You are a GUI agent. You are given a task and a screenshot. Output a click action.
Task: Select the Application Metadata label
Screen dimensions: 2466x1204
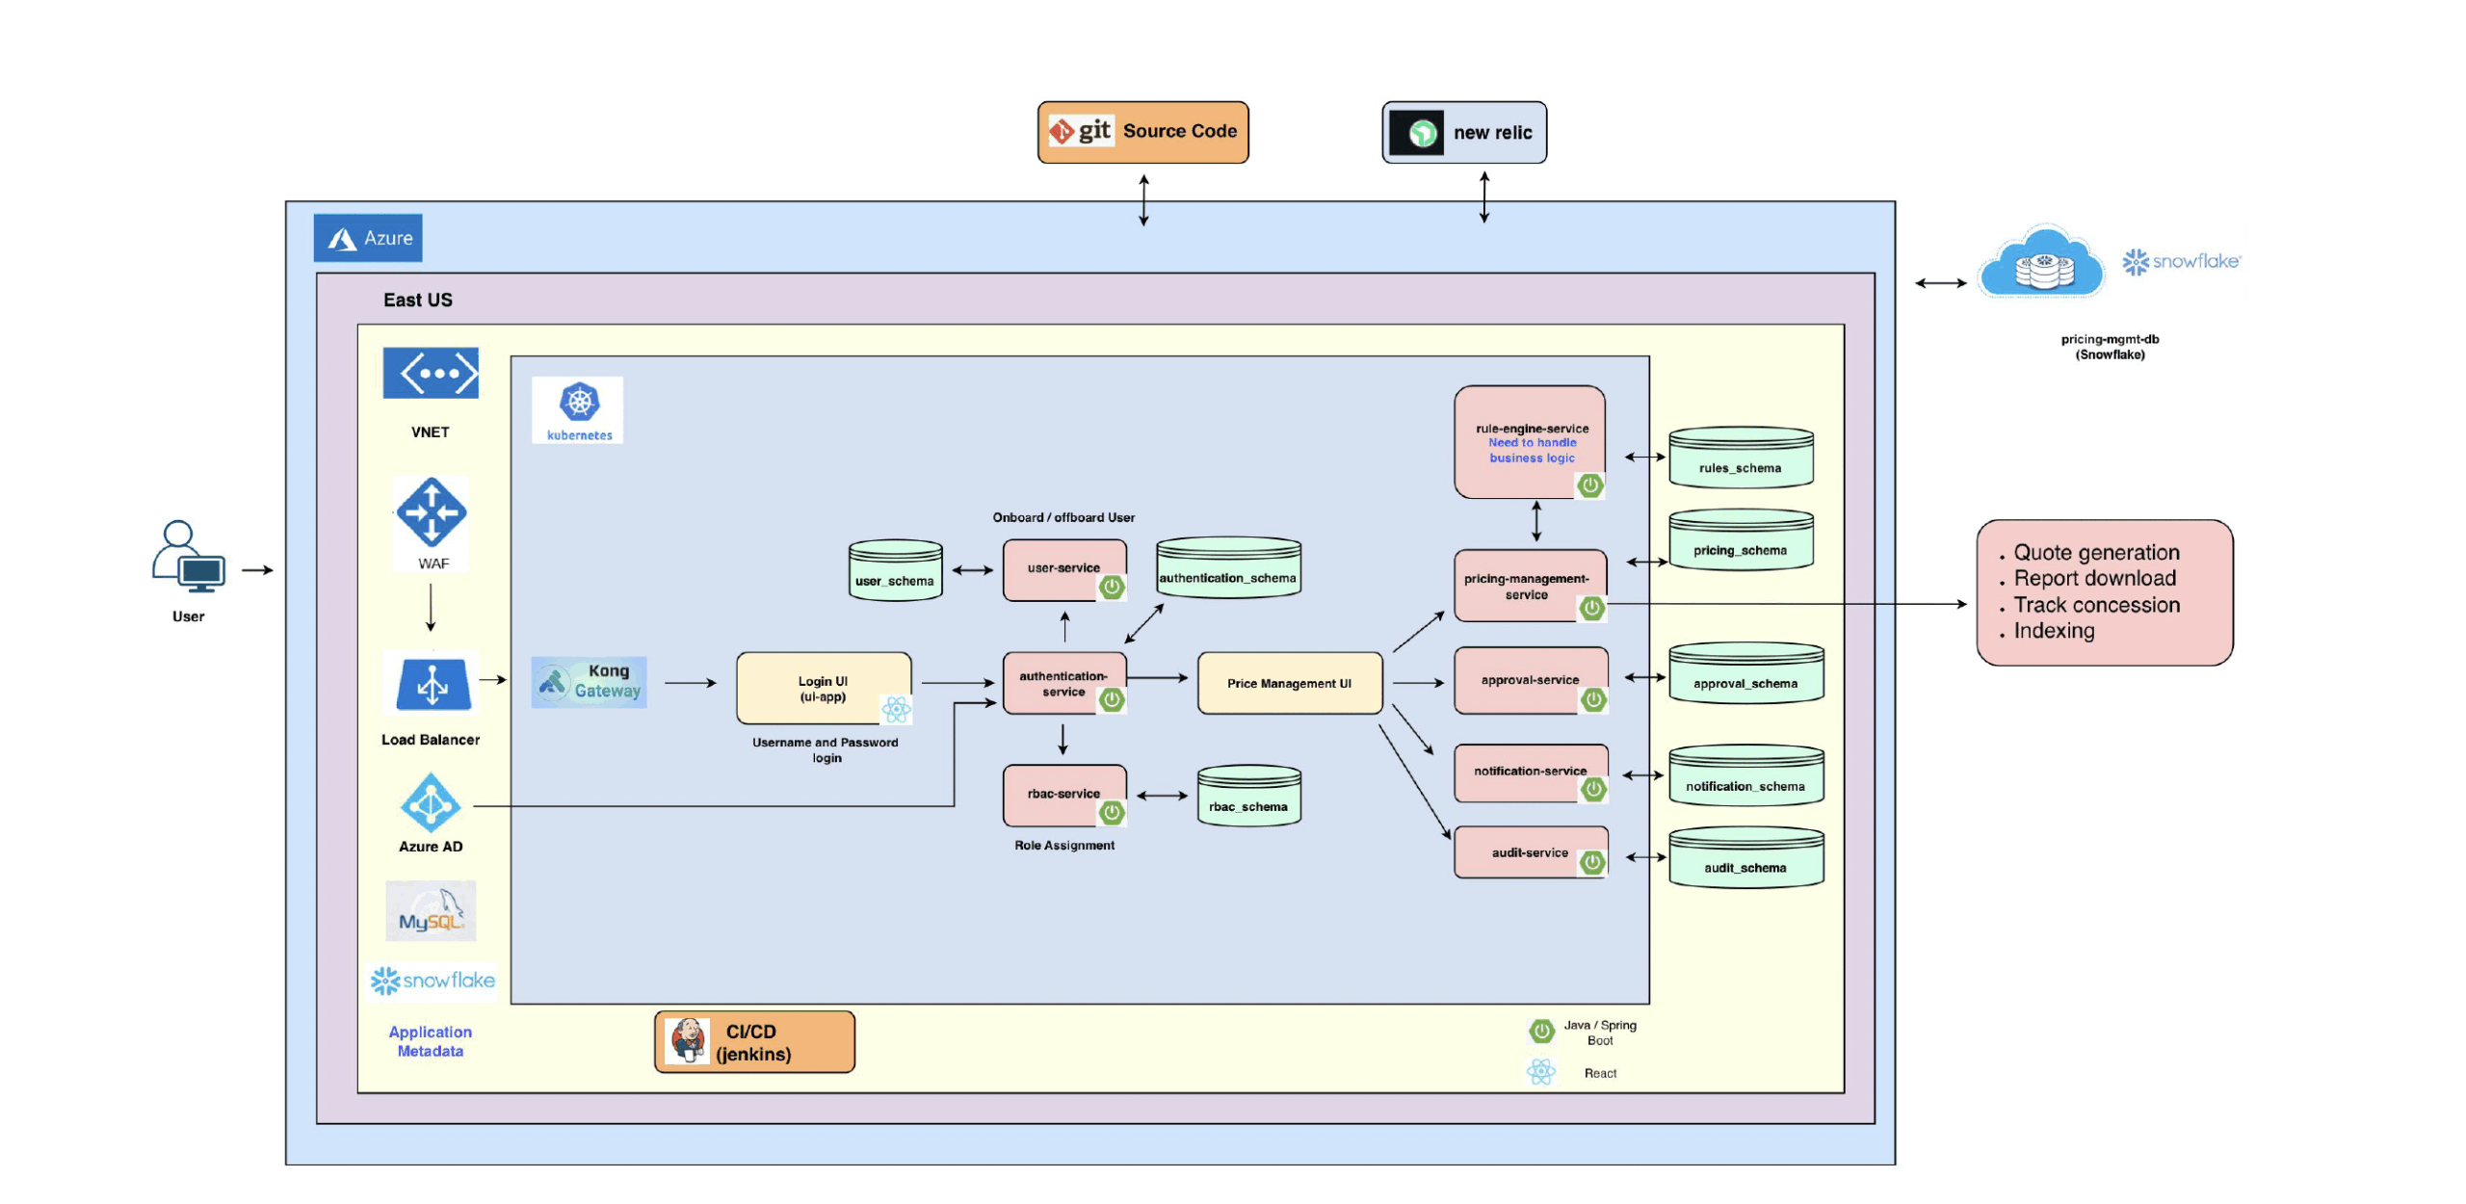(x=430, y=1040)
